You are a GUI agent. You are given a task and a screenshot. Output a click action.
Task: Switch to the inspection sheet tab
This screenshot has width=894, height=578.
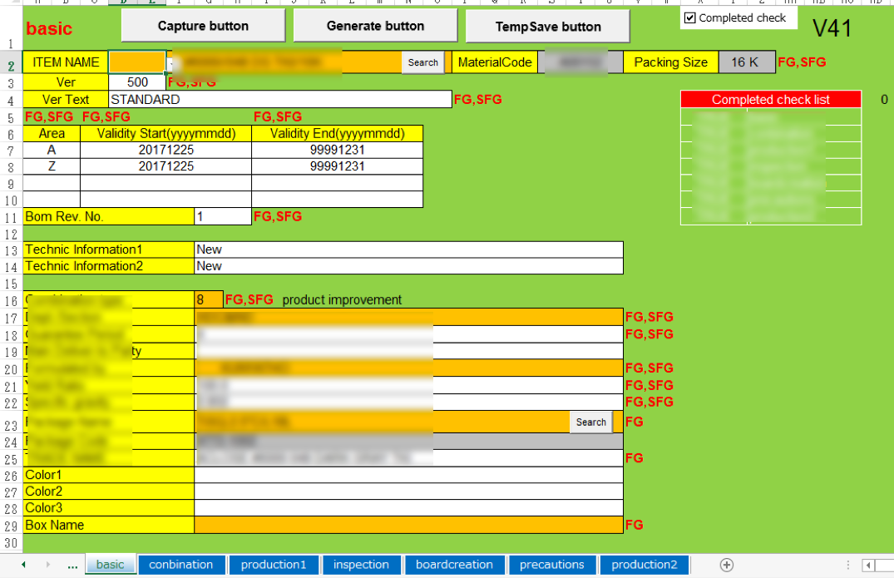tap(361, 565)
